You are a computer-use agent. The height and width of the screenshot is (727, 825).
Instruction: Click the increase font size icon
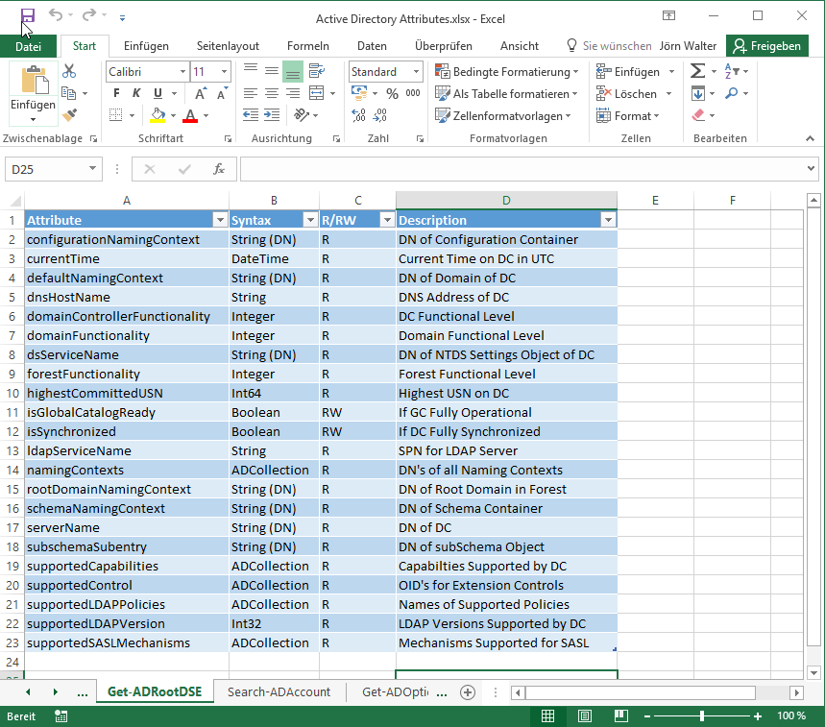point(201,94)
